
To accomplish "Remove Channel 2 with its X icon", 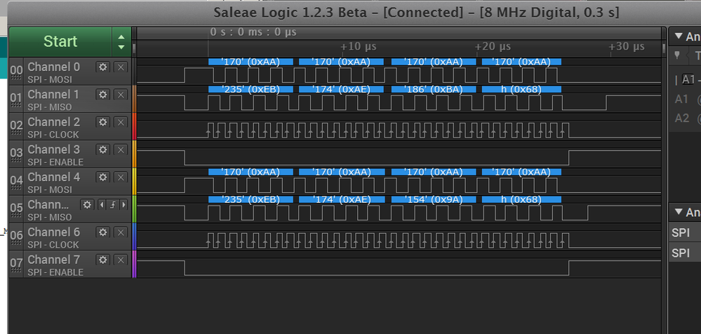I will 121,122.
